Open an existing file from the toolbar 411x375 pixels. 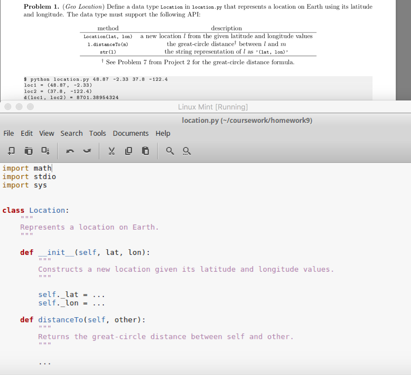(28, 151)
